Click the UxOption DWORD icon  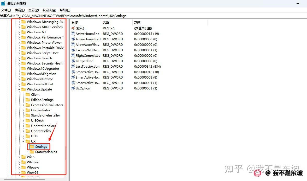73,88
